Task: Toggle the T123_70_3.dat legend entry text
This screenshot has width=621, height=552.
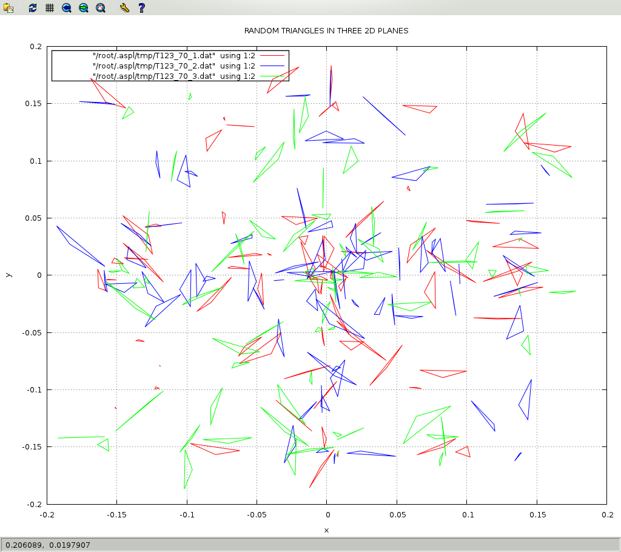Action: click(x=173, y=76)
